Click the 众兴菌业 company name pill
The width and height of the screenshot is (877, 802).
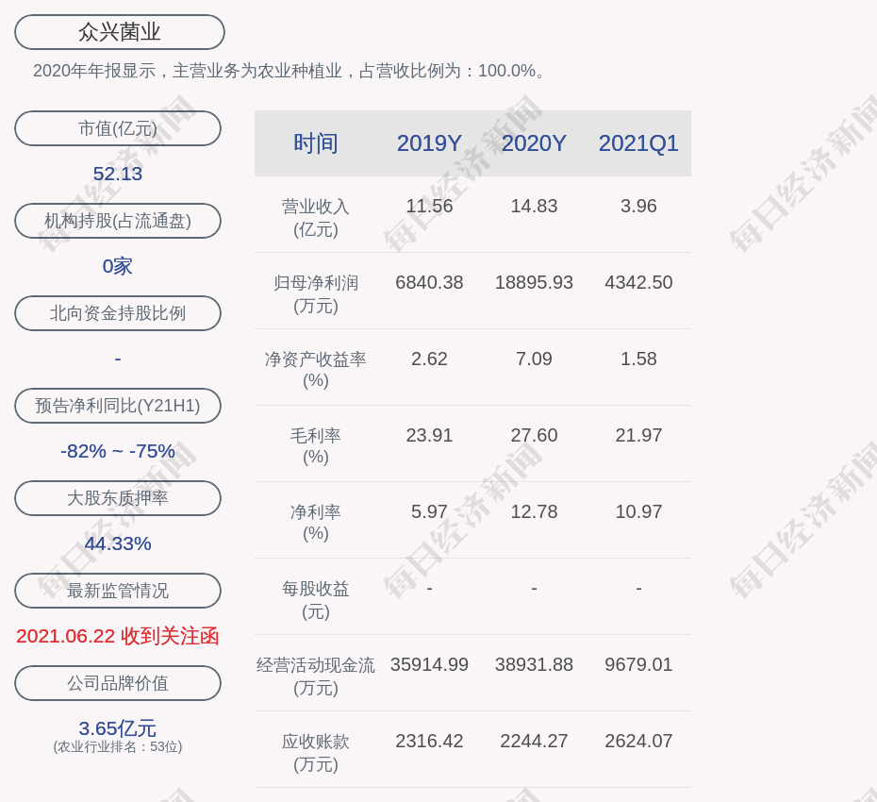[120, 32]
